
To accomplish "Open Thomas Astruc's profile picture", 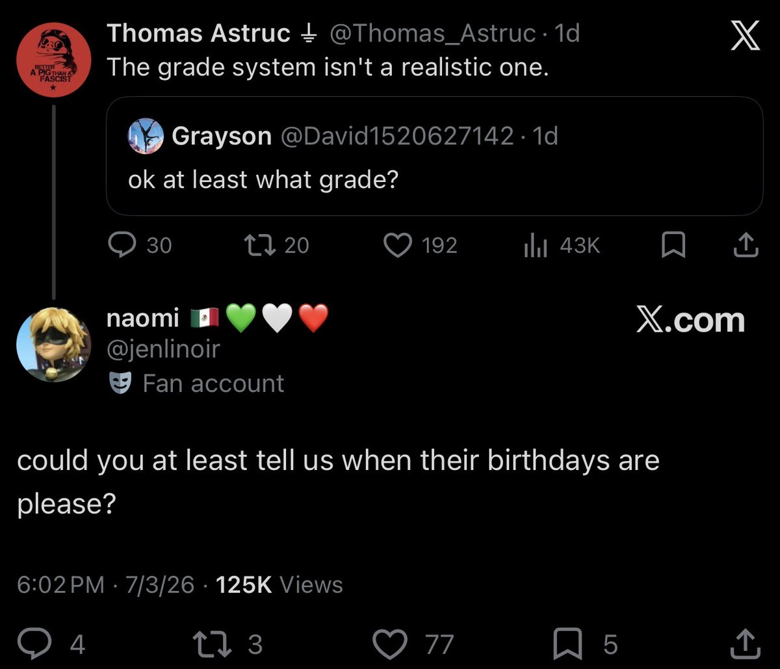I will click(52, 60).
